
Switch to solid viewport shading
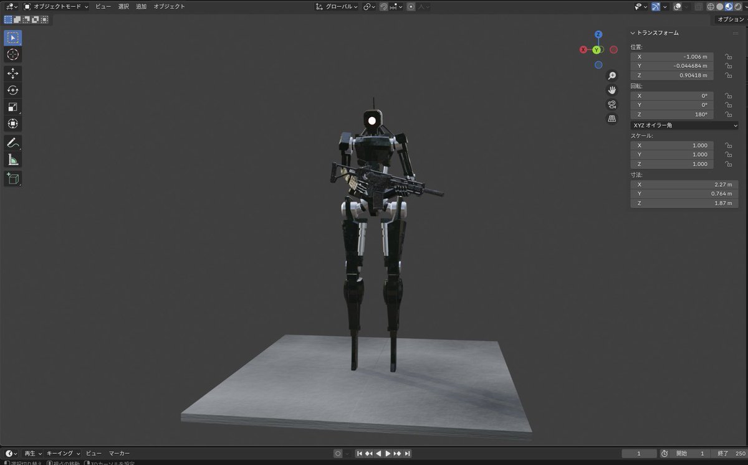[x=720, y=7]
